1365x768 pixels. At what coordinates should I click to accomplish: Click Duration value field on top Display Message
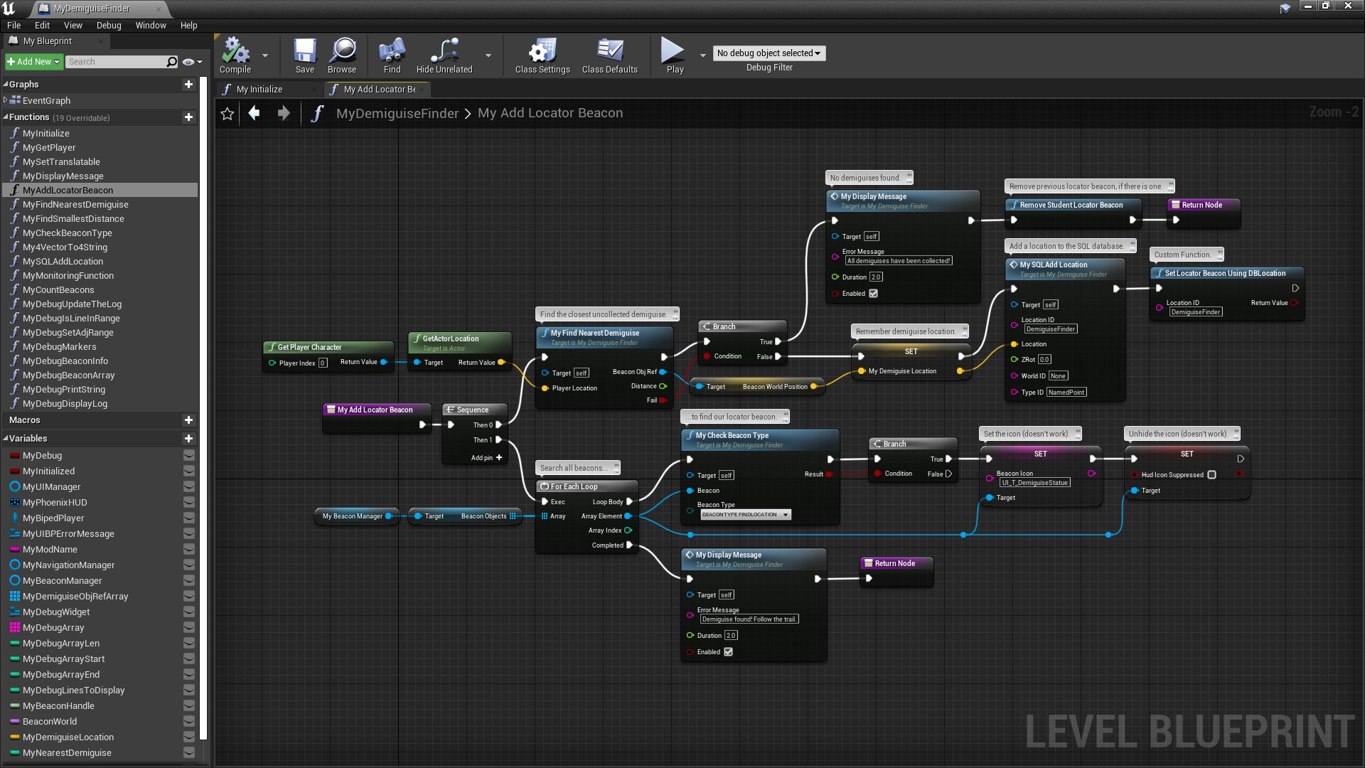click(876, 277)
